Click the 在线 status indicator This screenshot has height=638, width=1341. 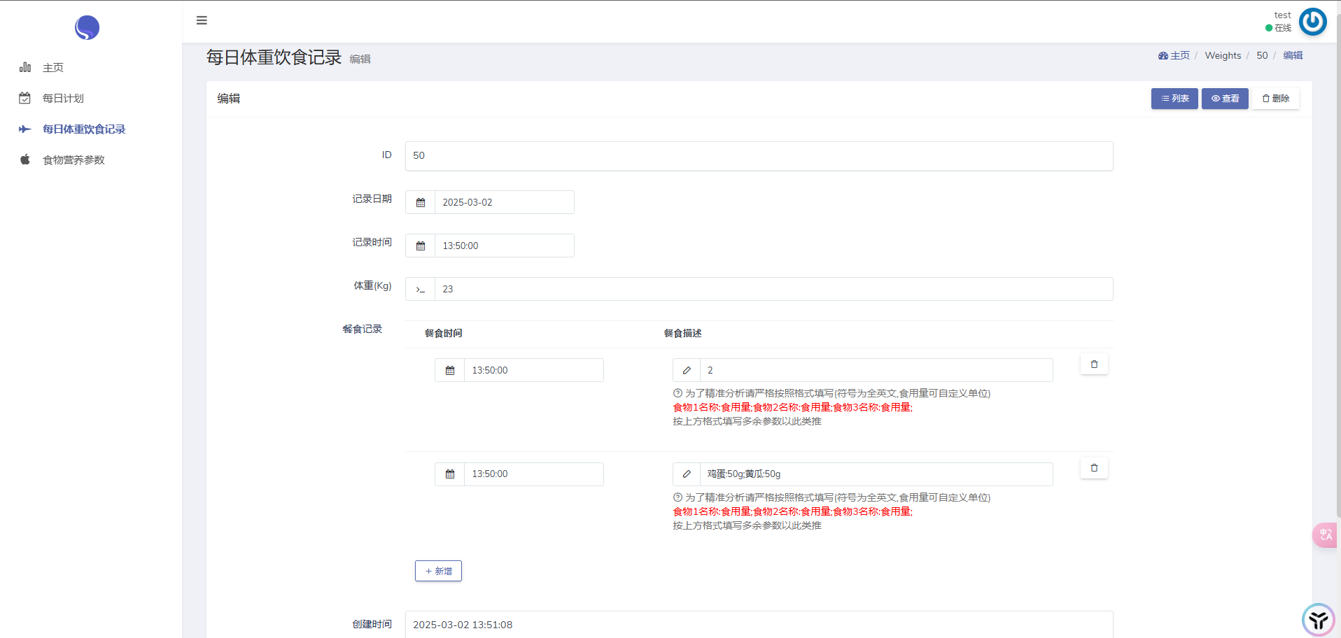pyautogui.click(x=1278, y=28)
